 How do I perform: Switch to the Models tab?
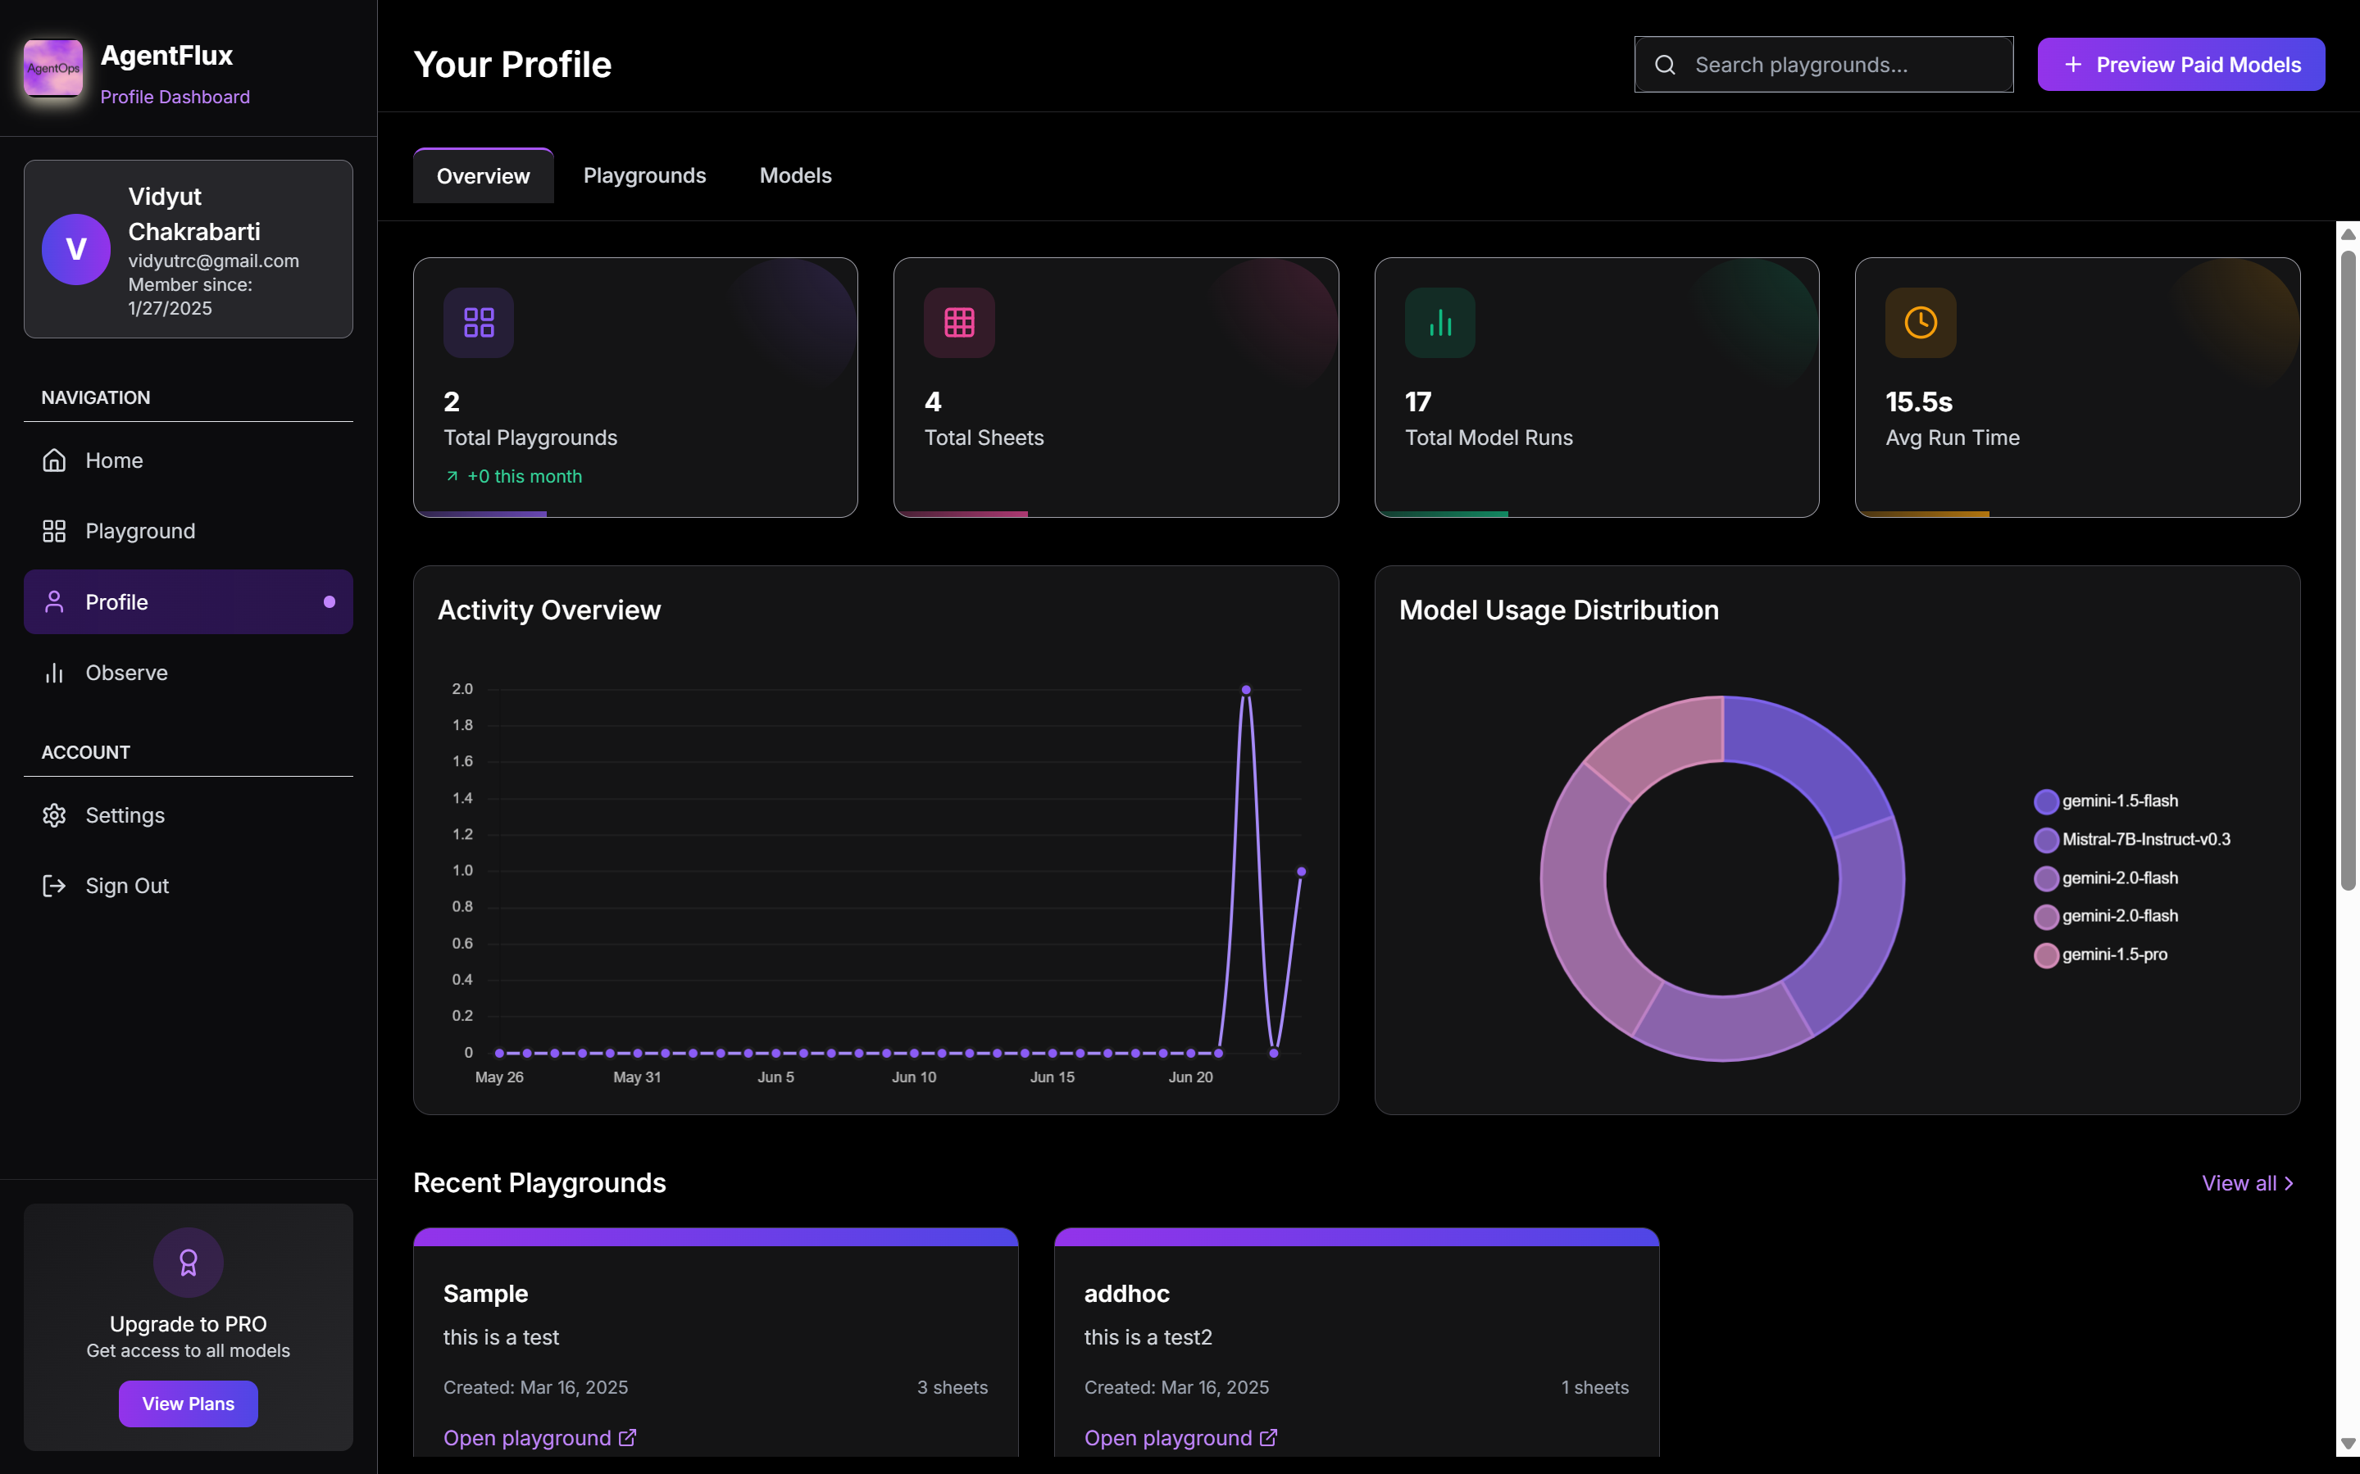click(x=795, y=175)
